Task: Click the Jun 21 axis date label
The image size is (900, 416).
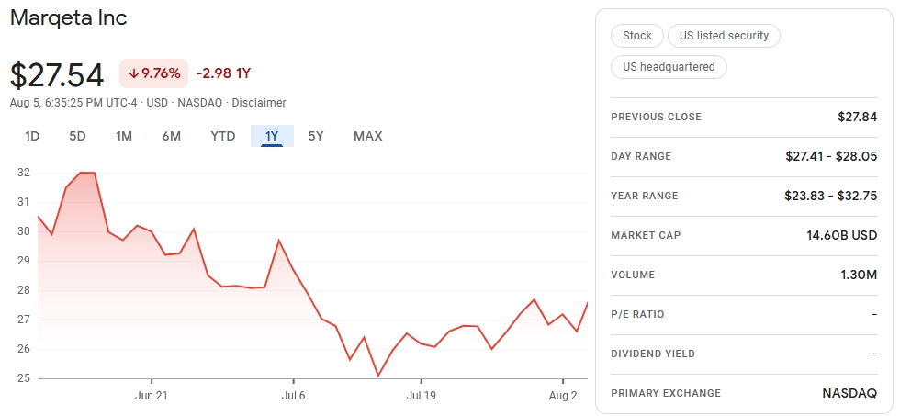Action: (152, 396)
